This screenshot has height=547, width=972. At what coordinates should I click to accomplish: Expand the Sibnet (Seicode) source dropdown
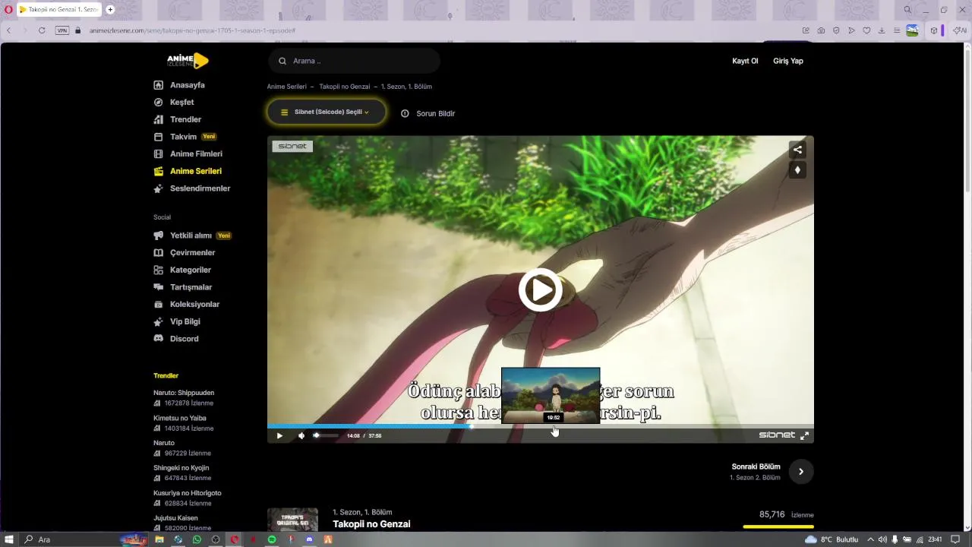point(326,112)
